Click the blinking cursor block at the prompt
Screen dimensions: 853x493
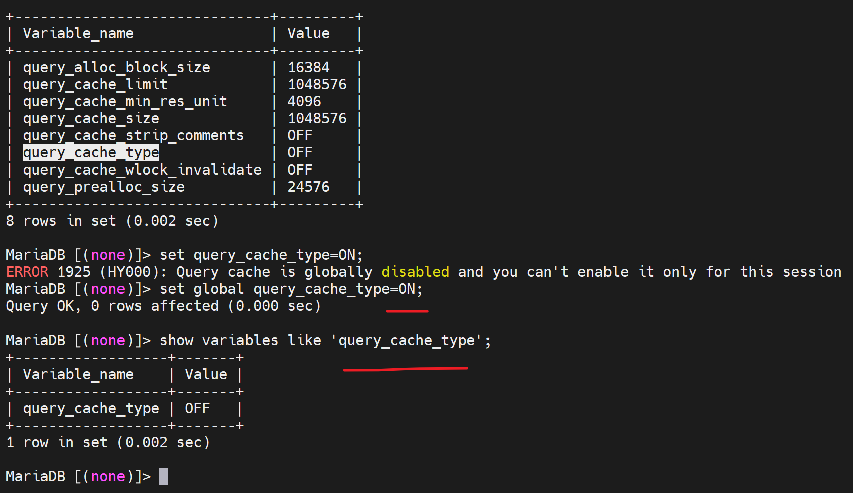(x=163, y=476)
